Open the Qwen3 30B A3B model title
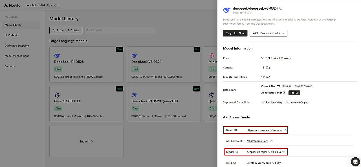Image resolution: width=361 pixels, height=167 pixels. pos(67,101)
